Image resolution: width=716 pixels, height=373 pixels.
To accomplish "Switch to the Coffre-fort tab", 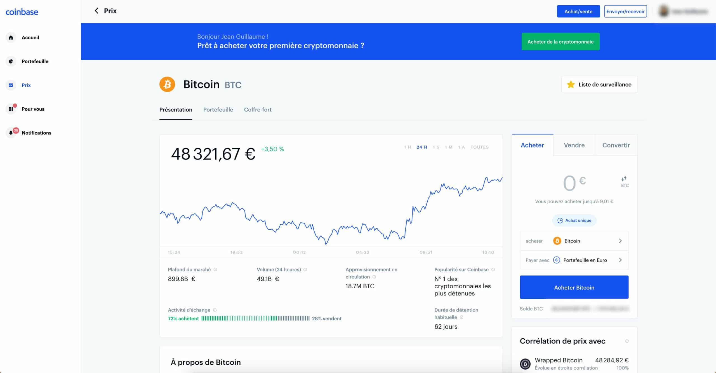I will pos(258,110).
